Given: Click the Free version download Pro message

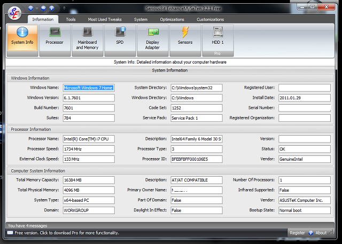Looking at the screenshot, I should 67,233.
